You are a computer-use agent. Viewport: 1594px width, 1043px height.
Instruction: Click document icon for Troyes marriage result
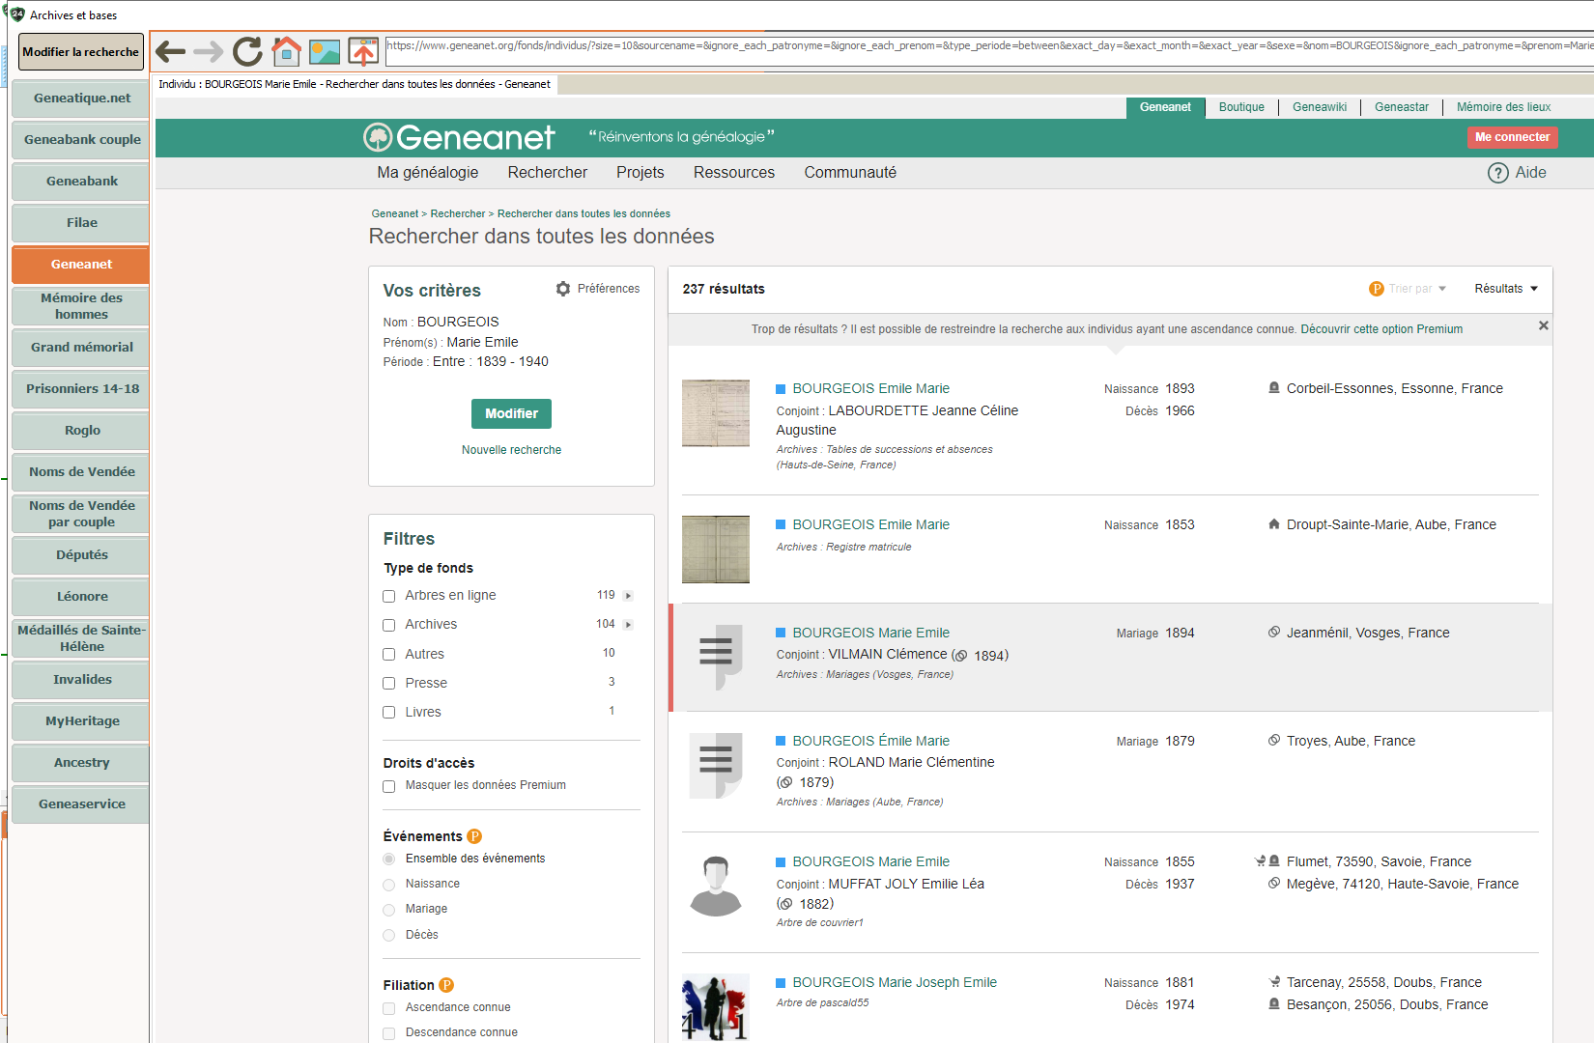pos(716,766)
